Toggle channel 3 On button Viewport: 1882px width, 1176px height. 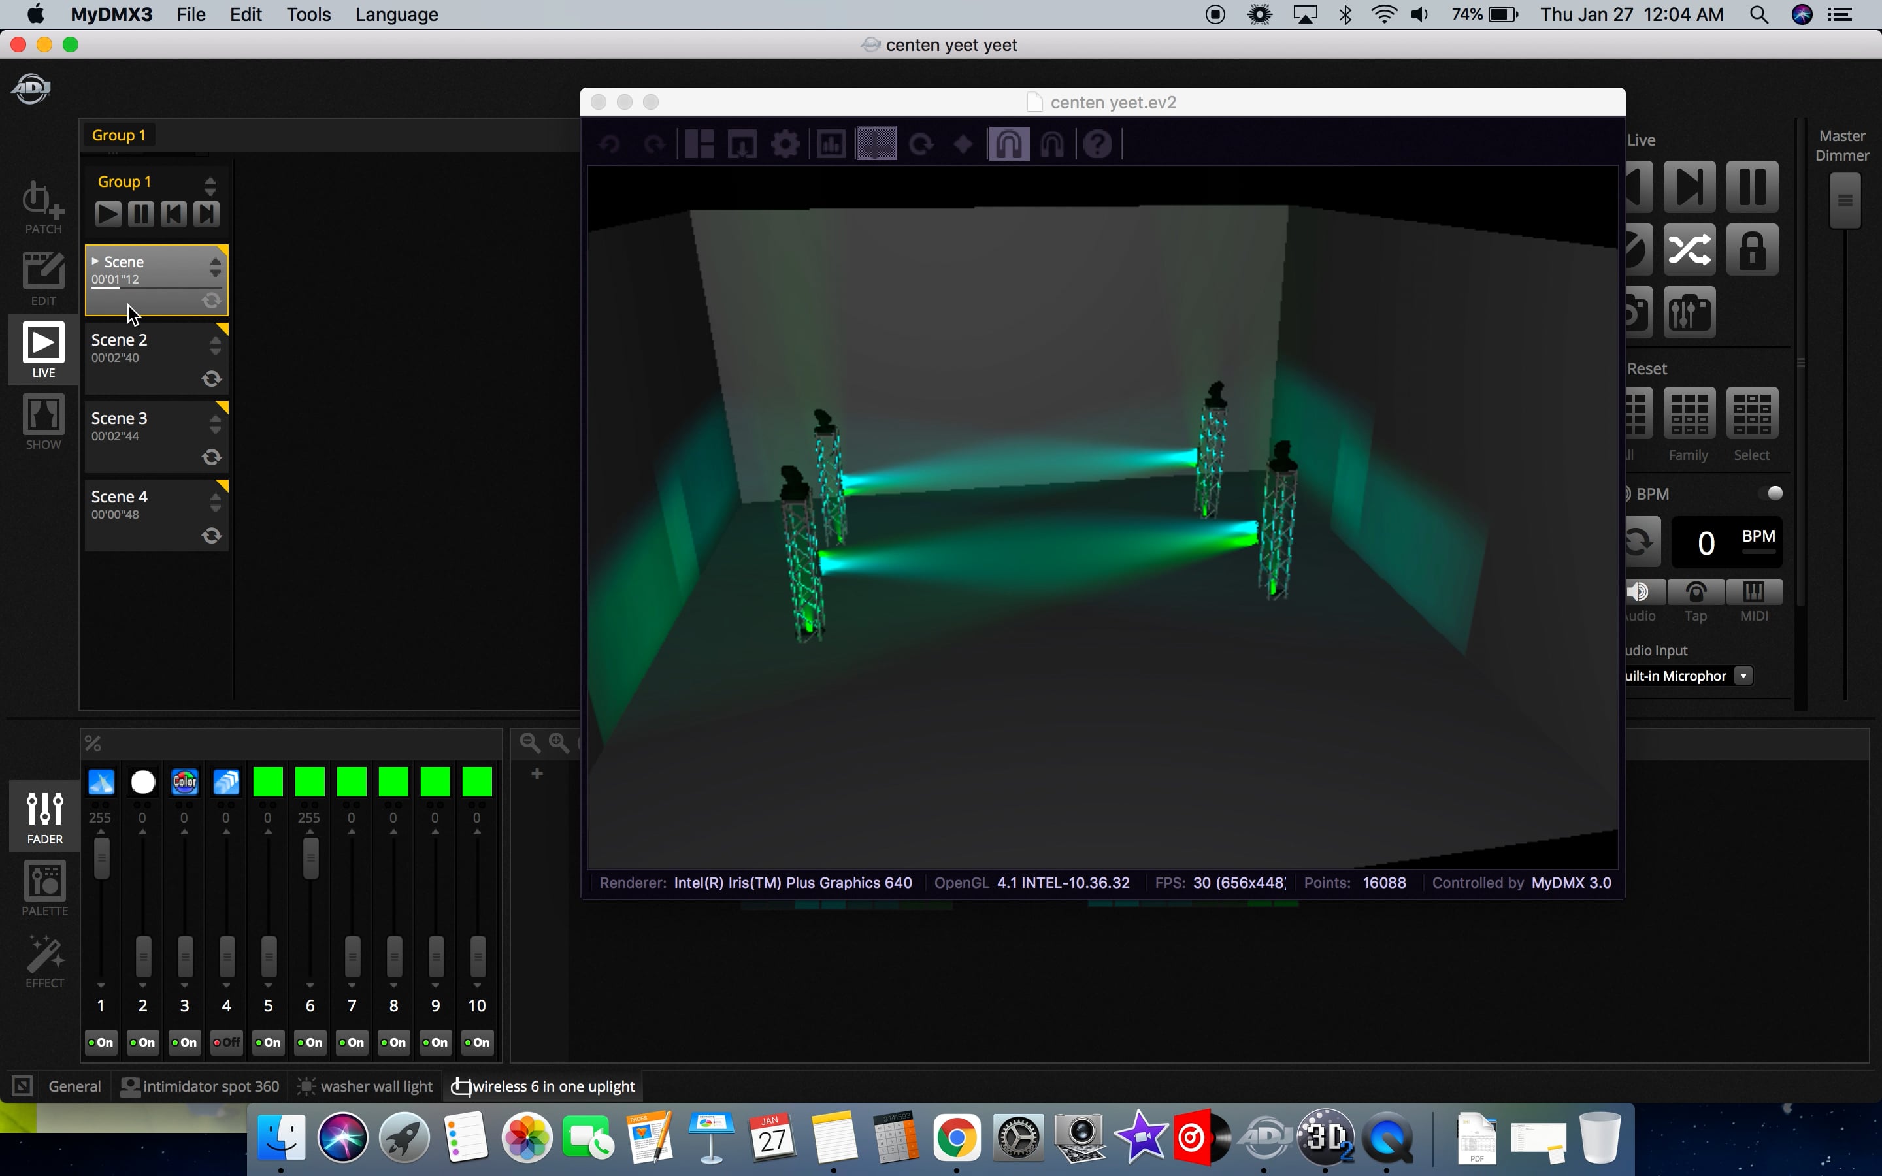(x=184, y=1042)
